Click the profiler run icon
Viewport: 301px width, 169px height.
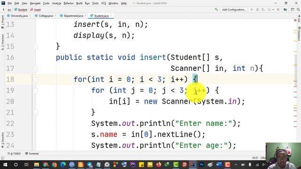(269, 9)
